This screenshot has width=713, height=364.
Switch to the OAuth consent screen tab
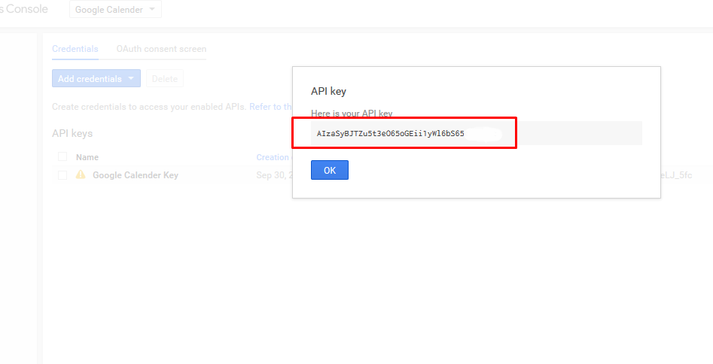(x=161, y=49)
